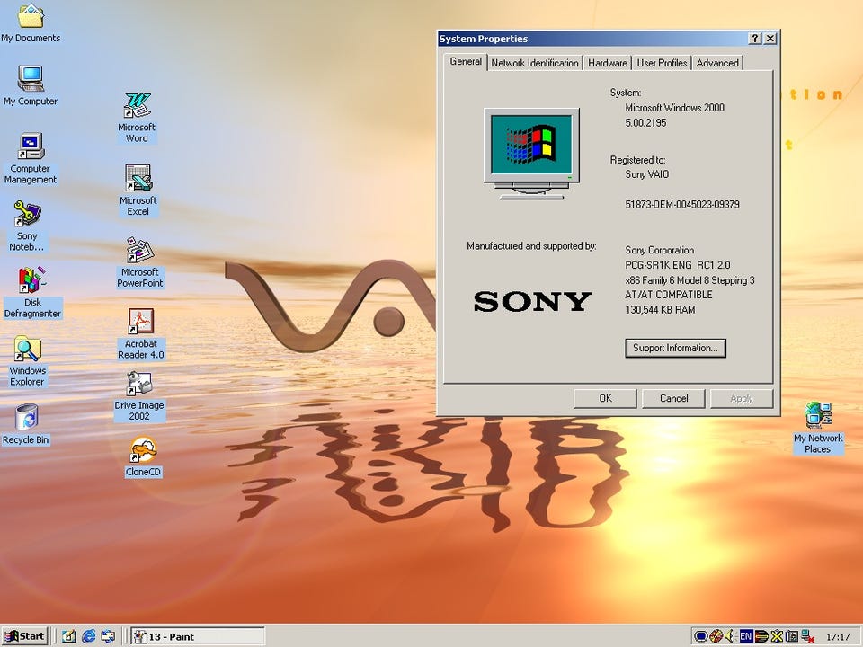Click the 'Sony Corporation' text
863x647 pixels.
(x=659, y=251)
